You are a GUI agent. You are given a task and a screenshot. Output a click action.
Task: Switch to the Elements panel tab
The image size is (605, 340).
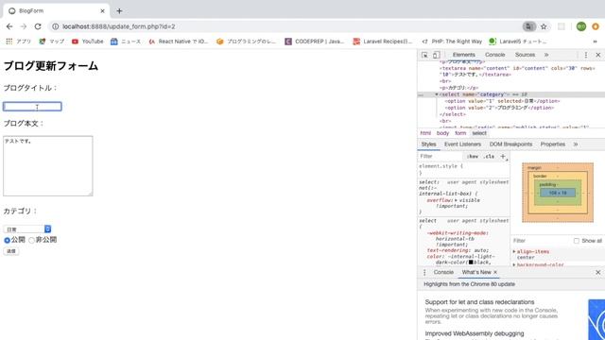(464, 55)
